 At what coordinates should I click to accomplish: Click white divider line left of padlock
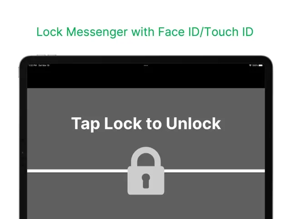tap(77, 171)
